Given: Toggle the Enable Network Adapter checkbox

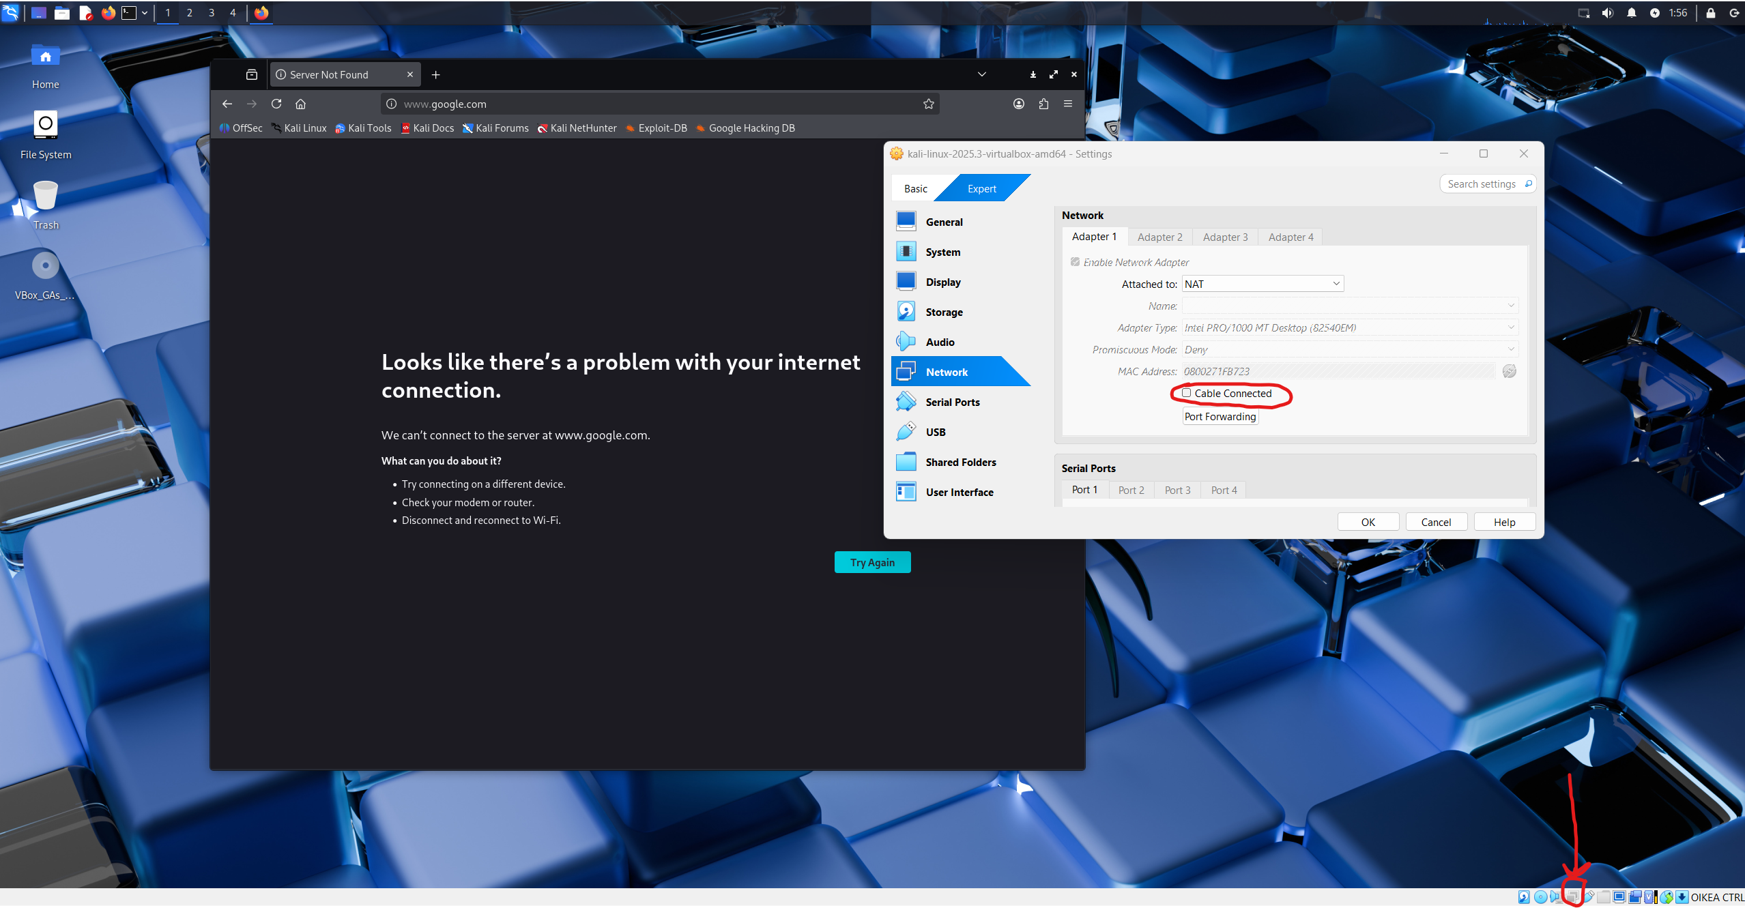Looking at the screenshot, I should (1076, 262).
